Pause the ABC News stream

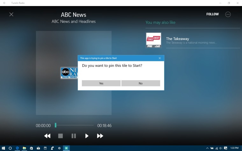(x=74, y=136)
